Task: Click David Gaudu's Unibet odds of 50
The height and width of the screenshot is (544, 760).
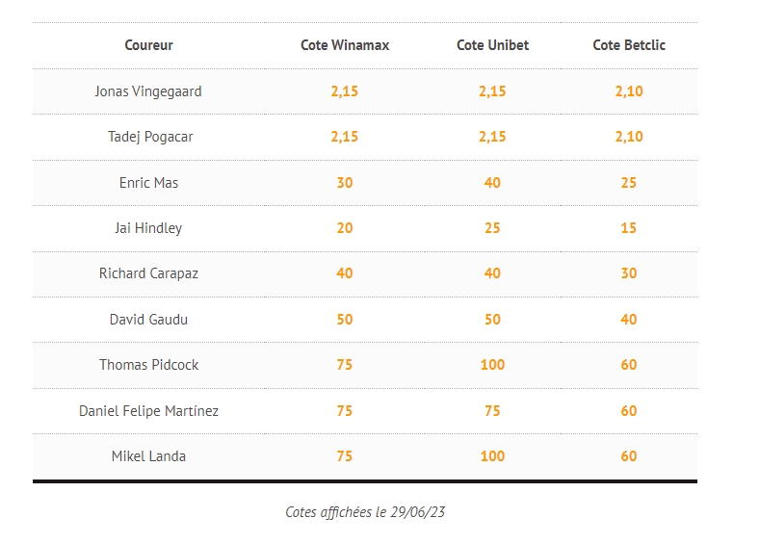Action: coord(492,320)
